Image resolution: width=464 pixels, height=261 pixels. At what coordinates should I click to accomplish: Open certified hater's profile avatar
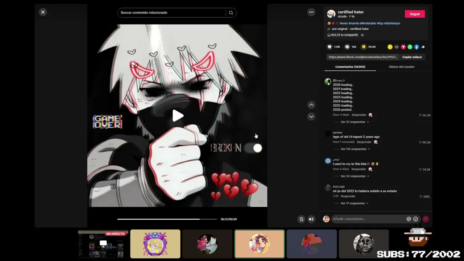pos(331,14)
